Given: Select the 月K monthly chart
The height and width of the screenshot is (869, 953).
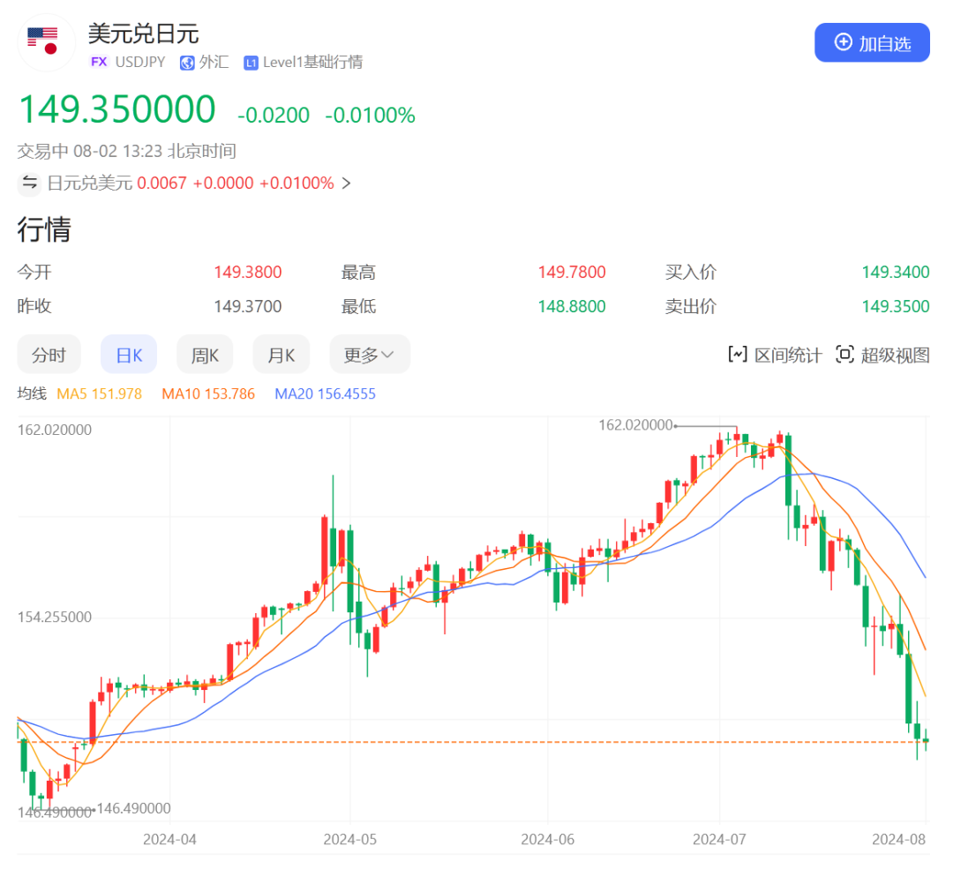Looking at the screenshot, I should point(281,355).
